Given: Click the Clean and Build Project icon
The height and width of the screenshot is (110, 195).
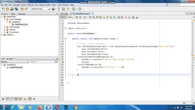Looking at the screenshot, I should pos(63,9).
